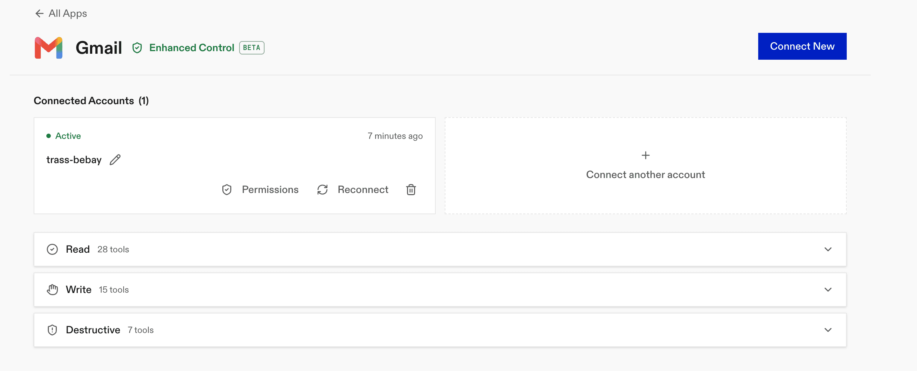Go back using the All Apps arrow

(x=39, y=13)
